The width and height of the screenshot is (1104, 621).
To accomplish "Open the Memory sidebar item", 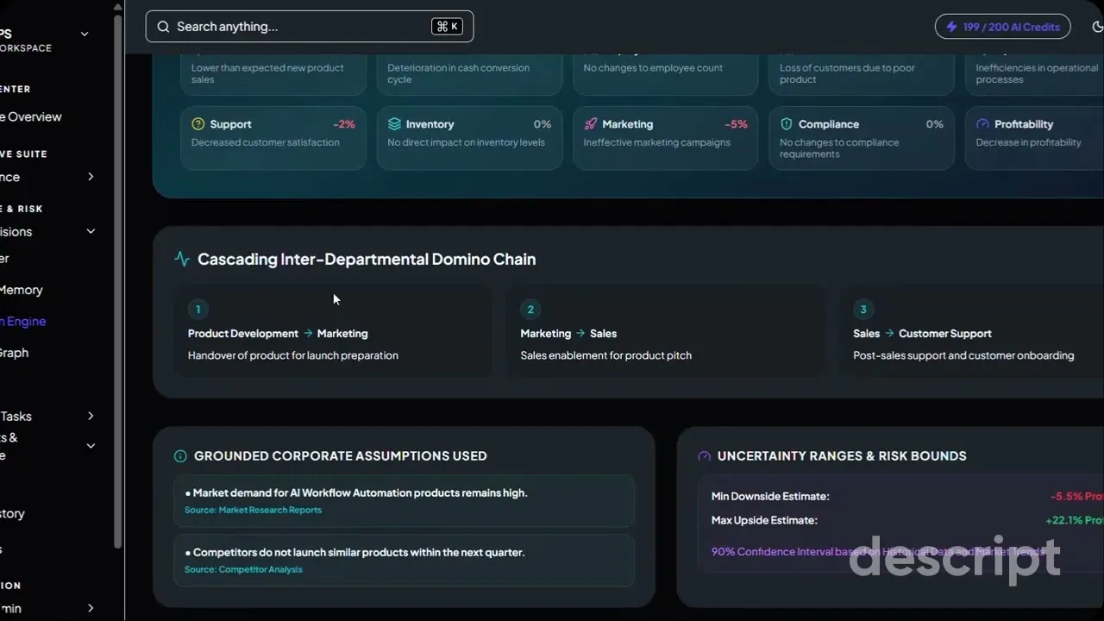I will pyautogui.click(x=22, y=290).
